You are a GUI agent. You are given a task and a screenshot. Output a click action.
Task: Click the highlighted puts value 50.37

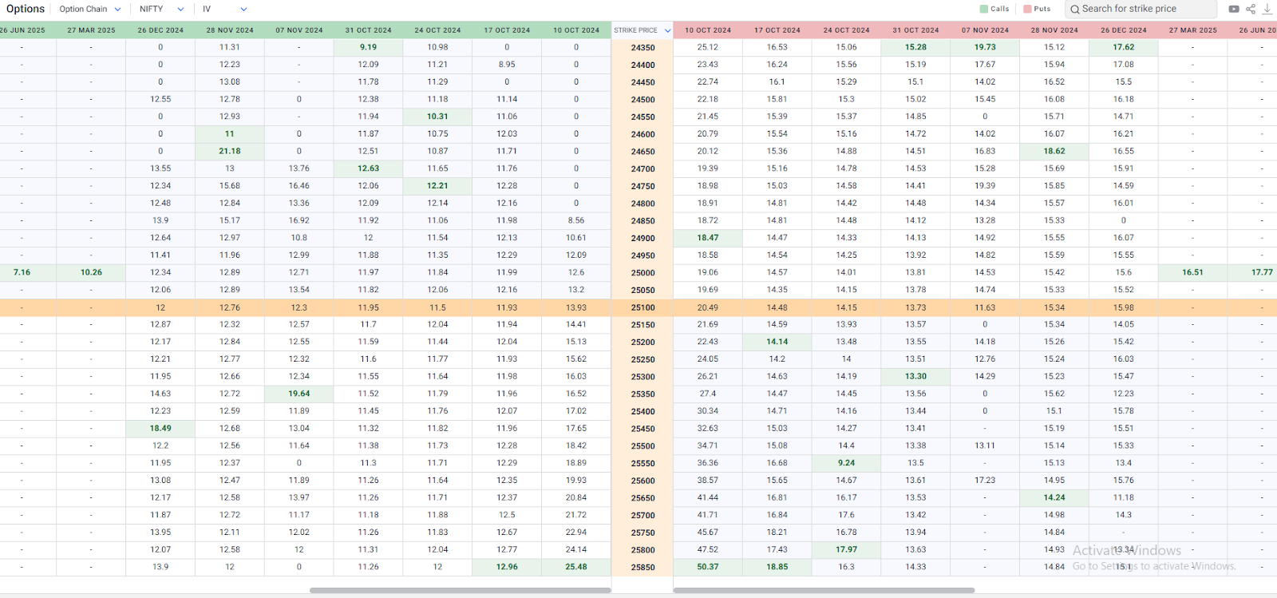pyautogui.click(x=708, y=567)
